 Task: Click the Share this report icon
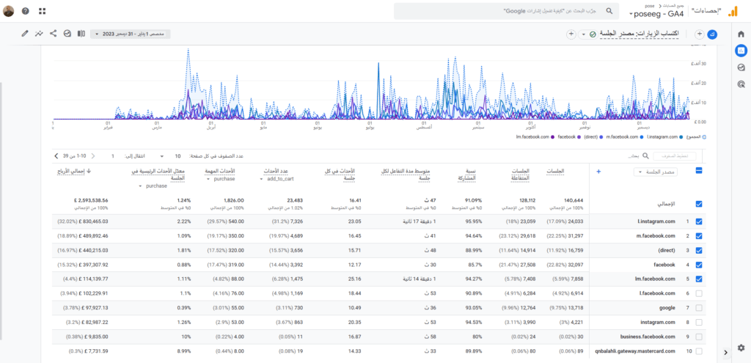coord(53,34)
